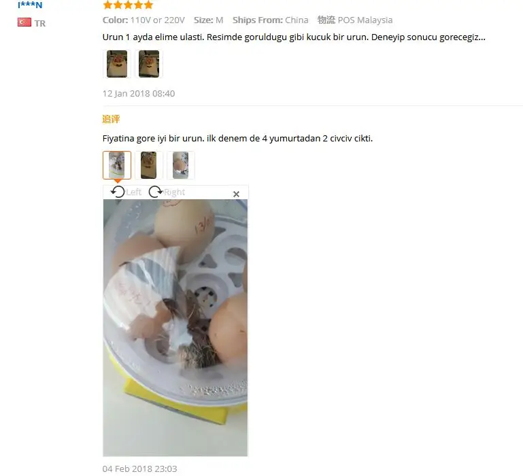Screen dimensions: 523x476
Task: Rotate the enlarged photo left
Action: (x=118, y=192)
